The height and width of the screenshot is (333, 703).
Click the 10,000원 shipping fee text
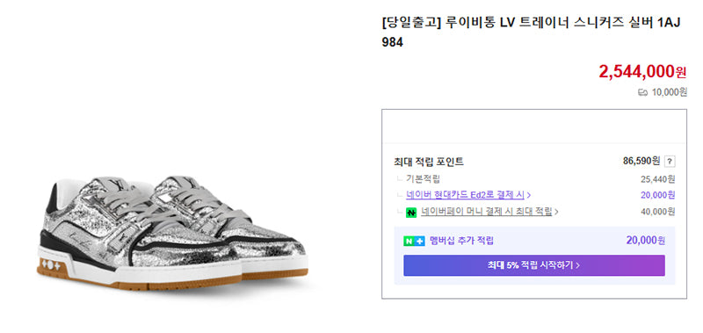coord(669,93)
